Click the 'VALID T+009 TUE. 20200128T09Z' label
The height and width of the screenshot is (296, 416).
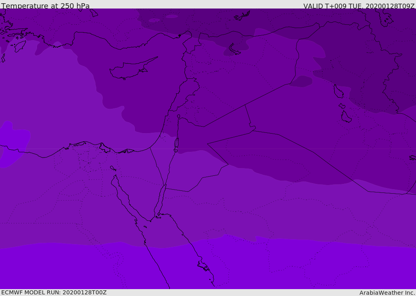[359, 6]
